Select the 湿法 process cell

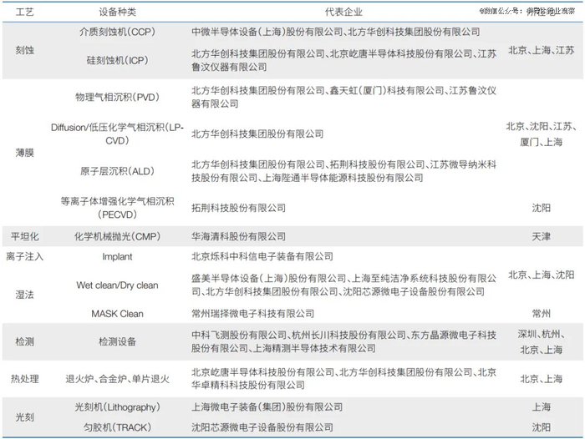pyautogui.click(x=24, y=295)
